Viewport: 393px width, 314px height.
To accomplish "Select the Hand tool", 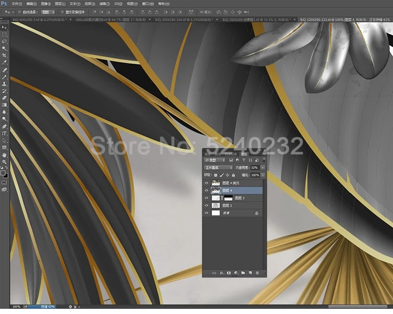I will click(4, 155).
